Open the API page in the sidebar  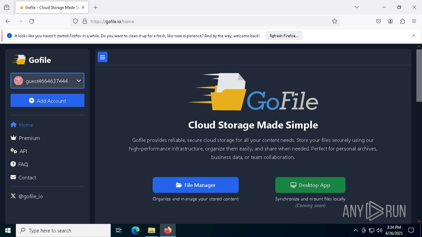click(19, 151)
